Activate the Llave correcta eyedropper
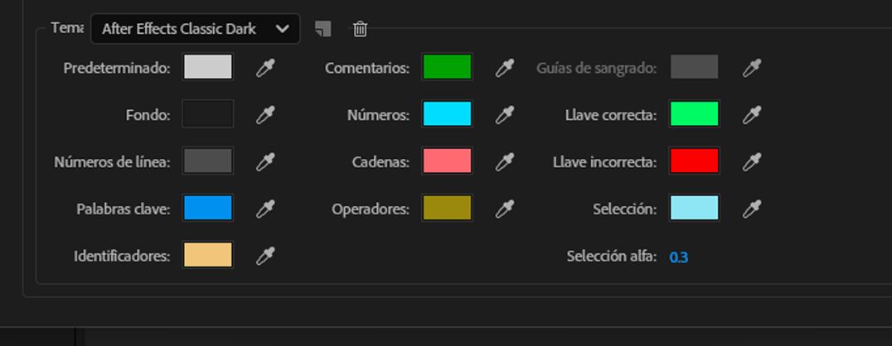This screenshot has width=892, height=346. (x=751, y=115)
